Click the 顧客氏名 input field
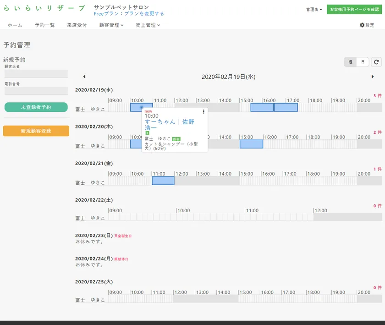 (36, 74)
